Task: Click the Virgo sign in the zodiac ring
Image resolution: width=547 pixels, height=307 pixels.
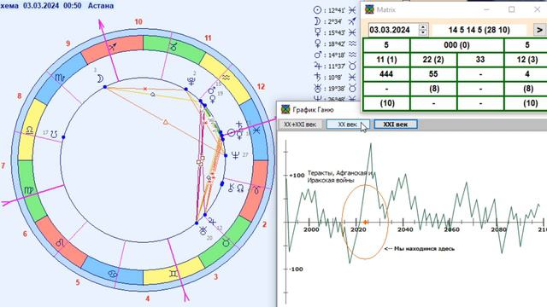Action: (29, 190)
